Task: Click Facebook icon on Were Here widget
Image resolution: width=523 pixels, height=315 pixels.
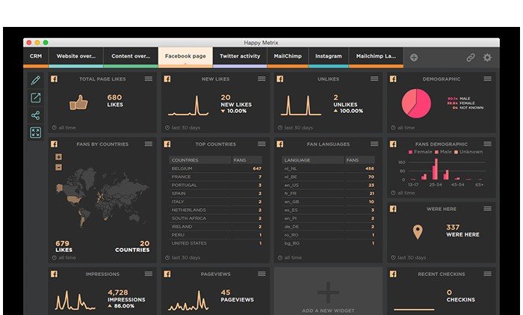Action: pyautogui.click(x=393, y=209)
